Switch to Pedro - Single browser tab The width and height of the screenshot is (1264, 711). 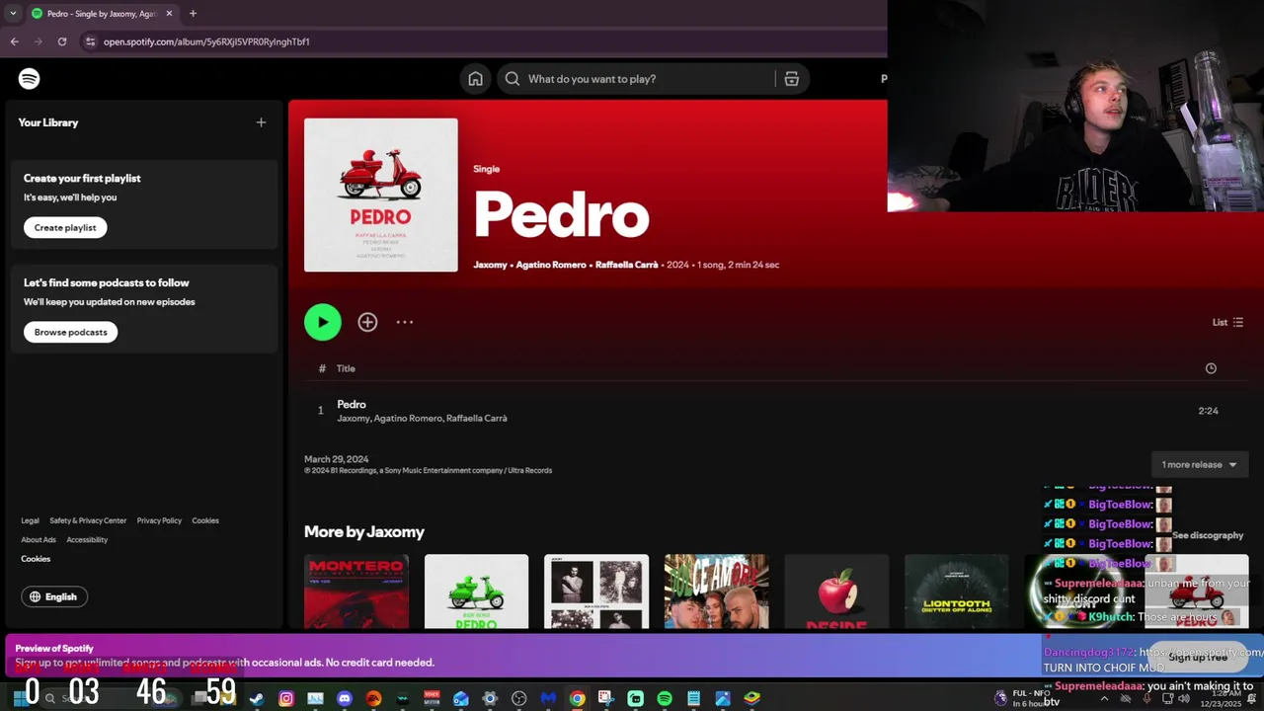(x=101, y=14)
